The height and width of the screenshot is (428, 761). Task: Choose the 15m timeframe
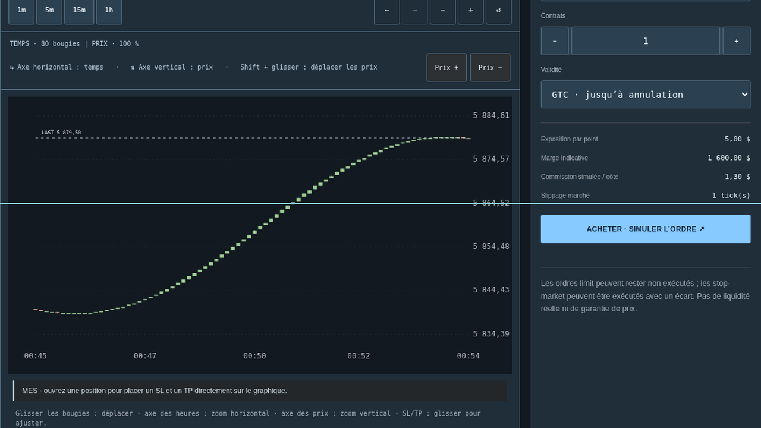79,10
